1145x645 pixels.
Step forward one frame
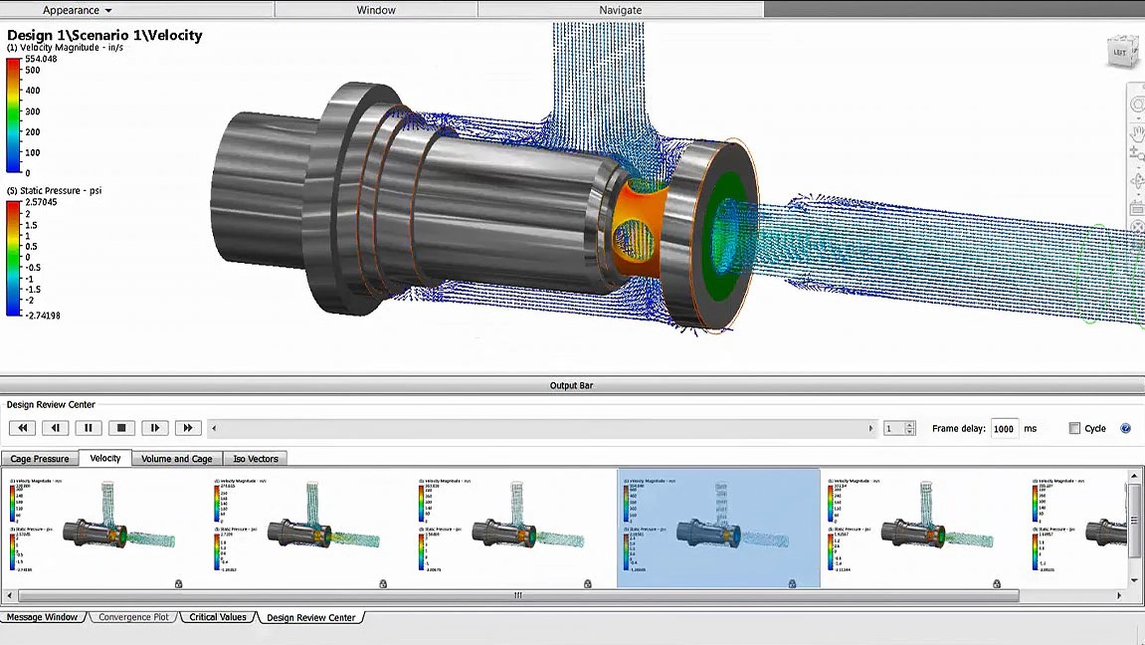pos(155,428)
